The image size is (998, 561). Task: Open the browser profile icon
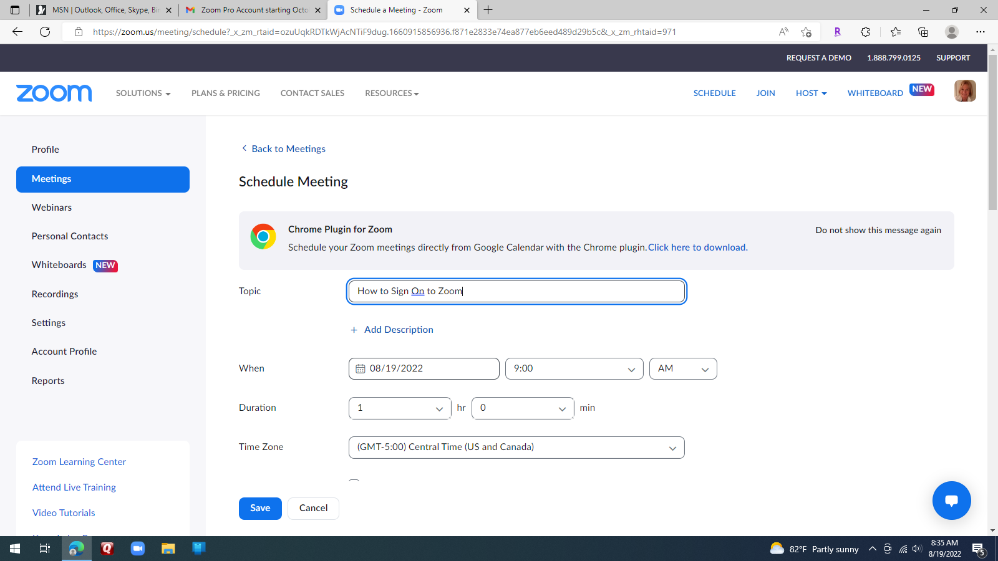pos(952,32)
